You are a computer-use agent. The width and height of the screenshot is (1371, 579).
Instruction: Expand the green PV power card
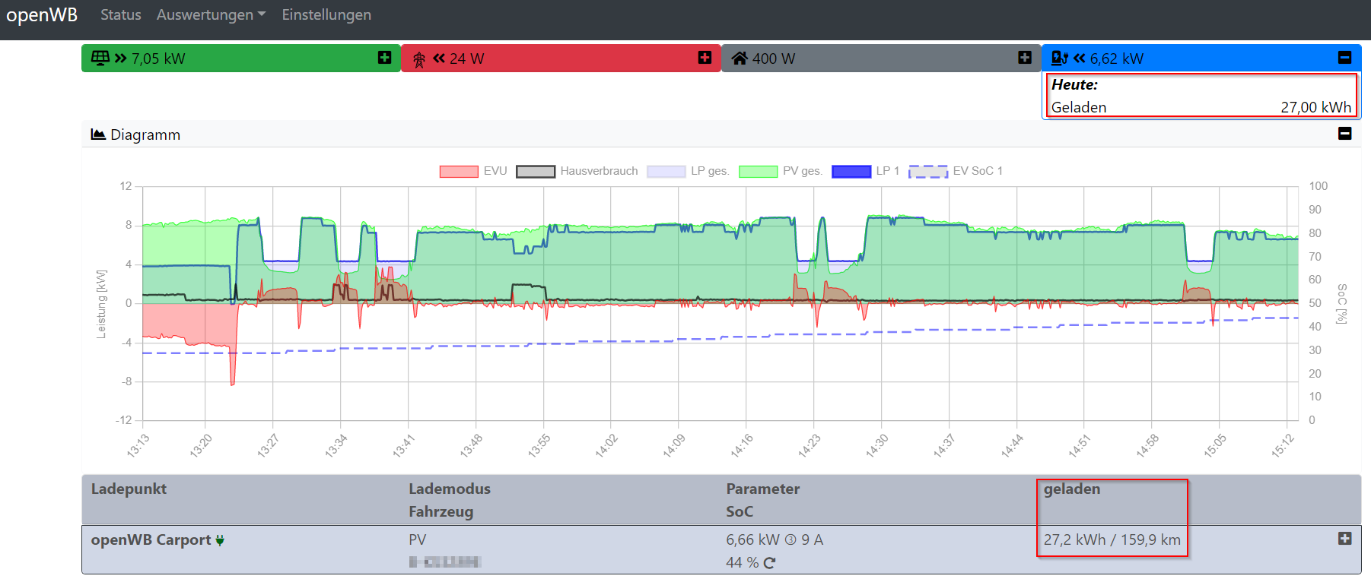(385, 58)
